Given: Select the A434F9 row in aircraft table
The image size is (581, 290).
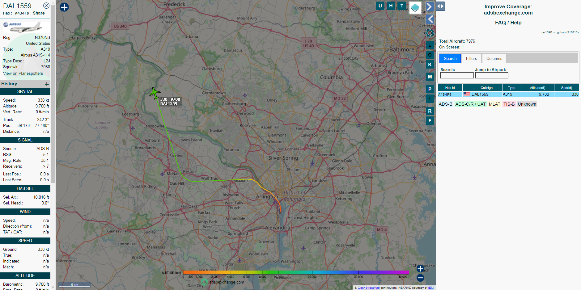Looking at the screenshot, I should click(x=508, y=94).
